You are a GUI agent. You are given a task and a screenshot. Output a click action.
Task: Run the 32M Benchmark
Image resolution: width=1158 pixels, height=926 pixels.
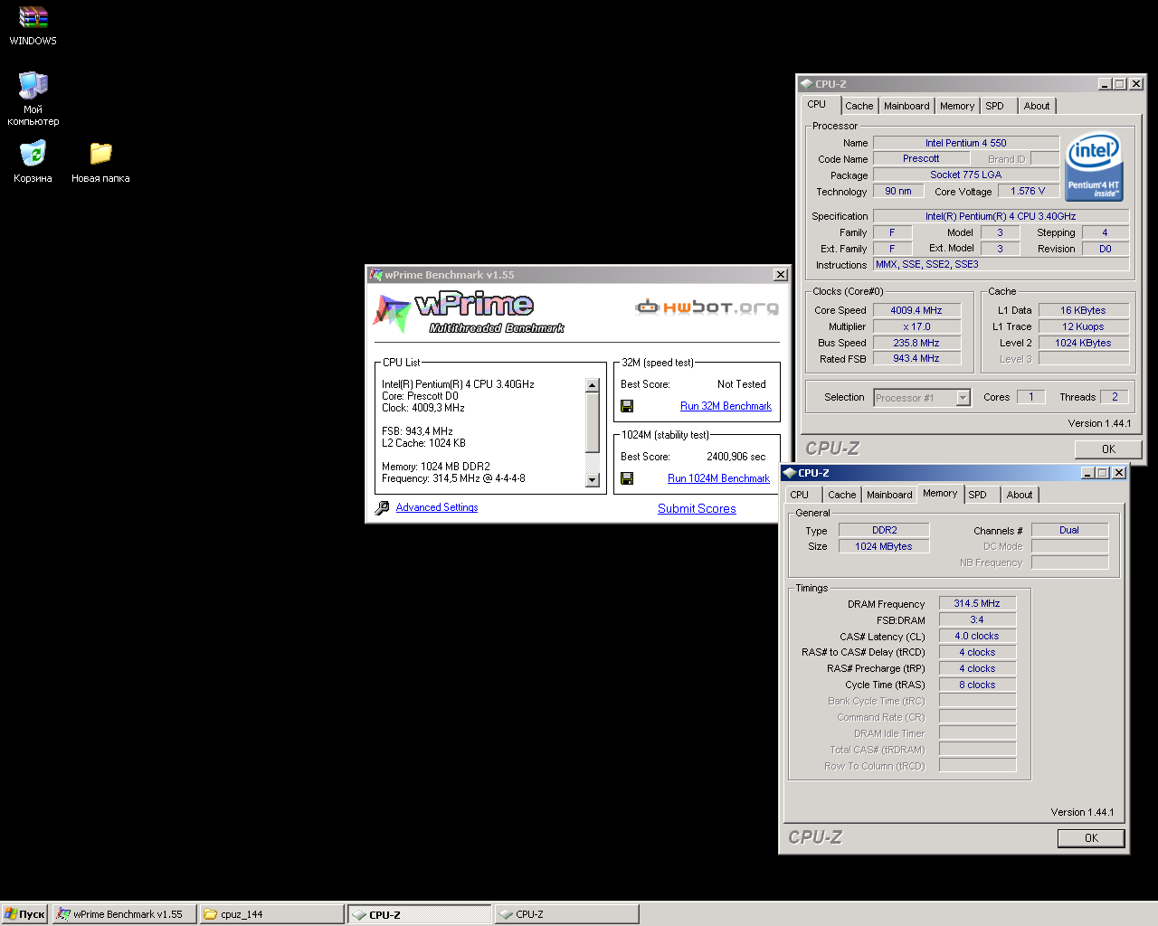point(726,406)
